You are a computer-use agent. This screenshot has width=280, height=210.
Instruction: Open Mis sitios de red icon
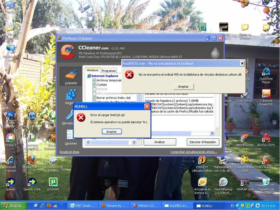coord(11,53)
